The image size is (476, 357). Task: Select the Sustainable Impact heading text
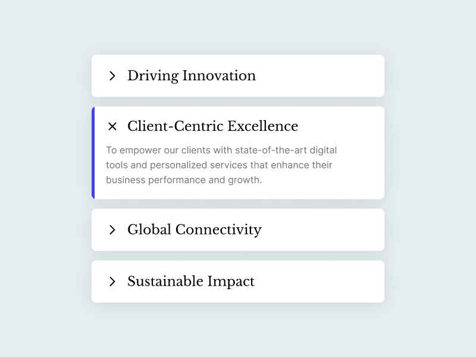[190, 281]
